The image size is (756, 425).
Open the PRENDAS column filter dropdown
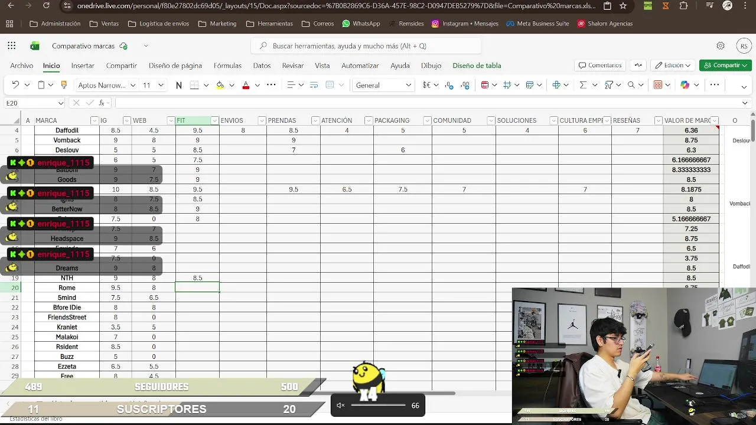pos(315,120)
